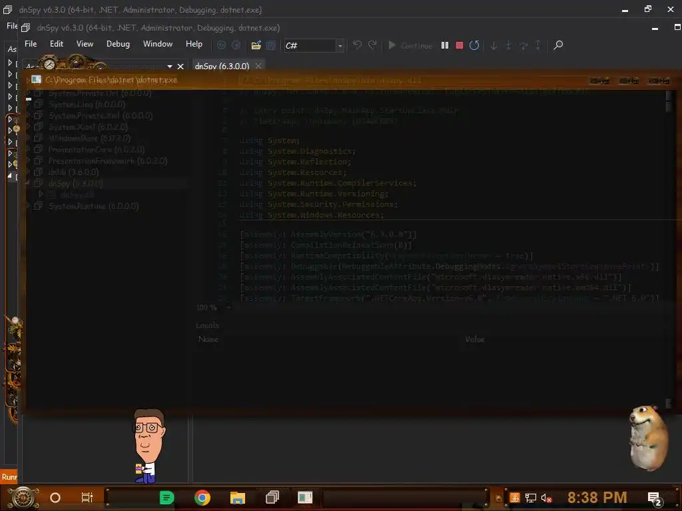Select System.Runtime (6.0.0.0) assembly
682x511 pixels.
pyautogui.click(x=93, y=206)
